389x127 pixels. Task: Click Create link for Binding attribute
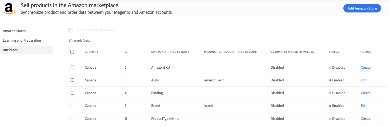coord(366,93)
